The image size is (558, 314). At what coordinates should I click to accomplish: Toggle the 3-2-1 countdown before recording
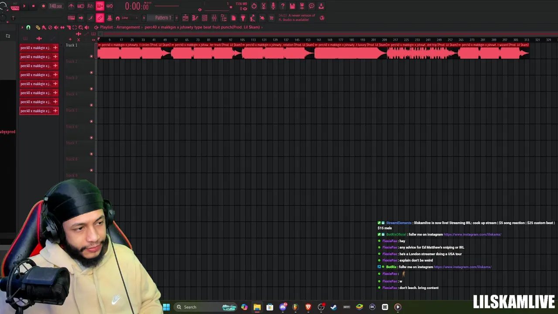(x=90, y=6)
